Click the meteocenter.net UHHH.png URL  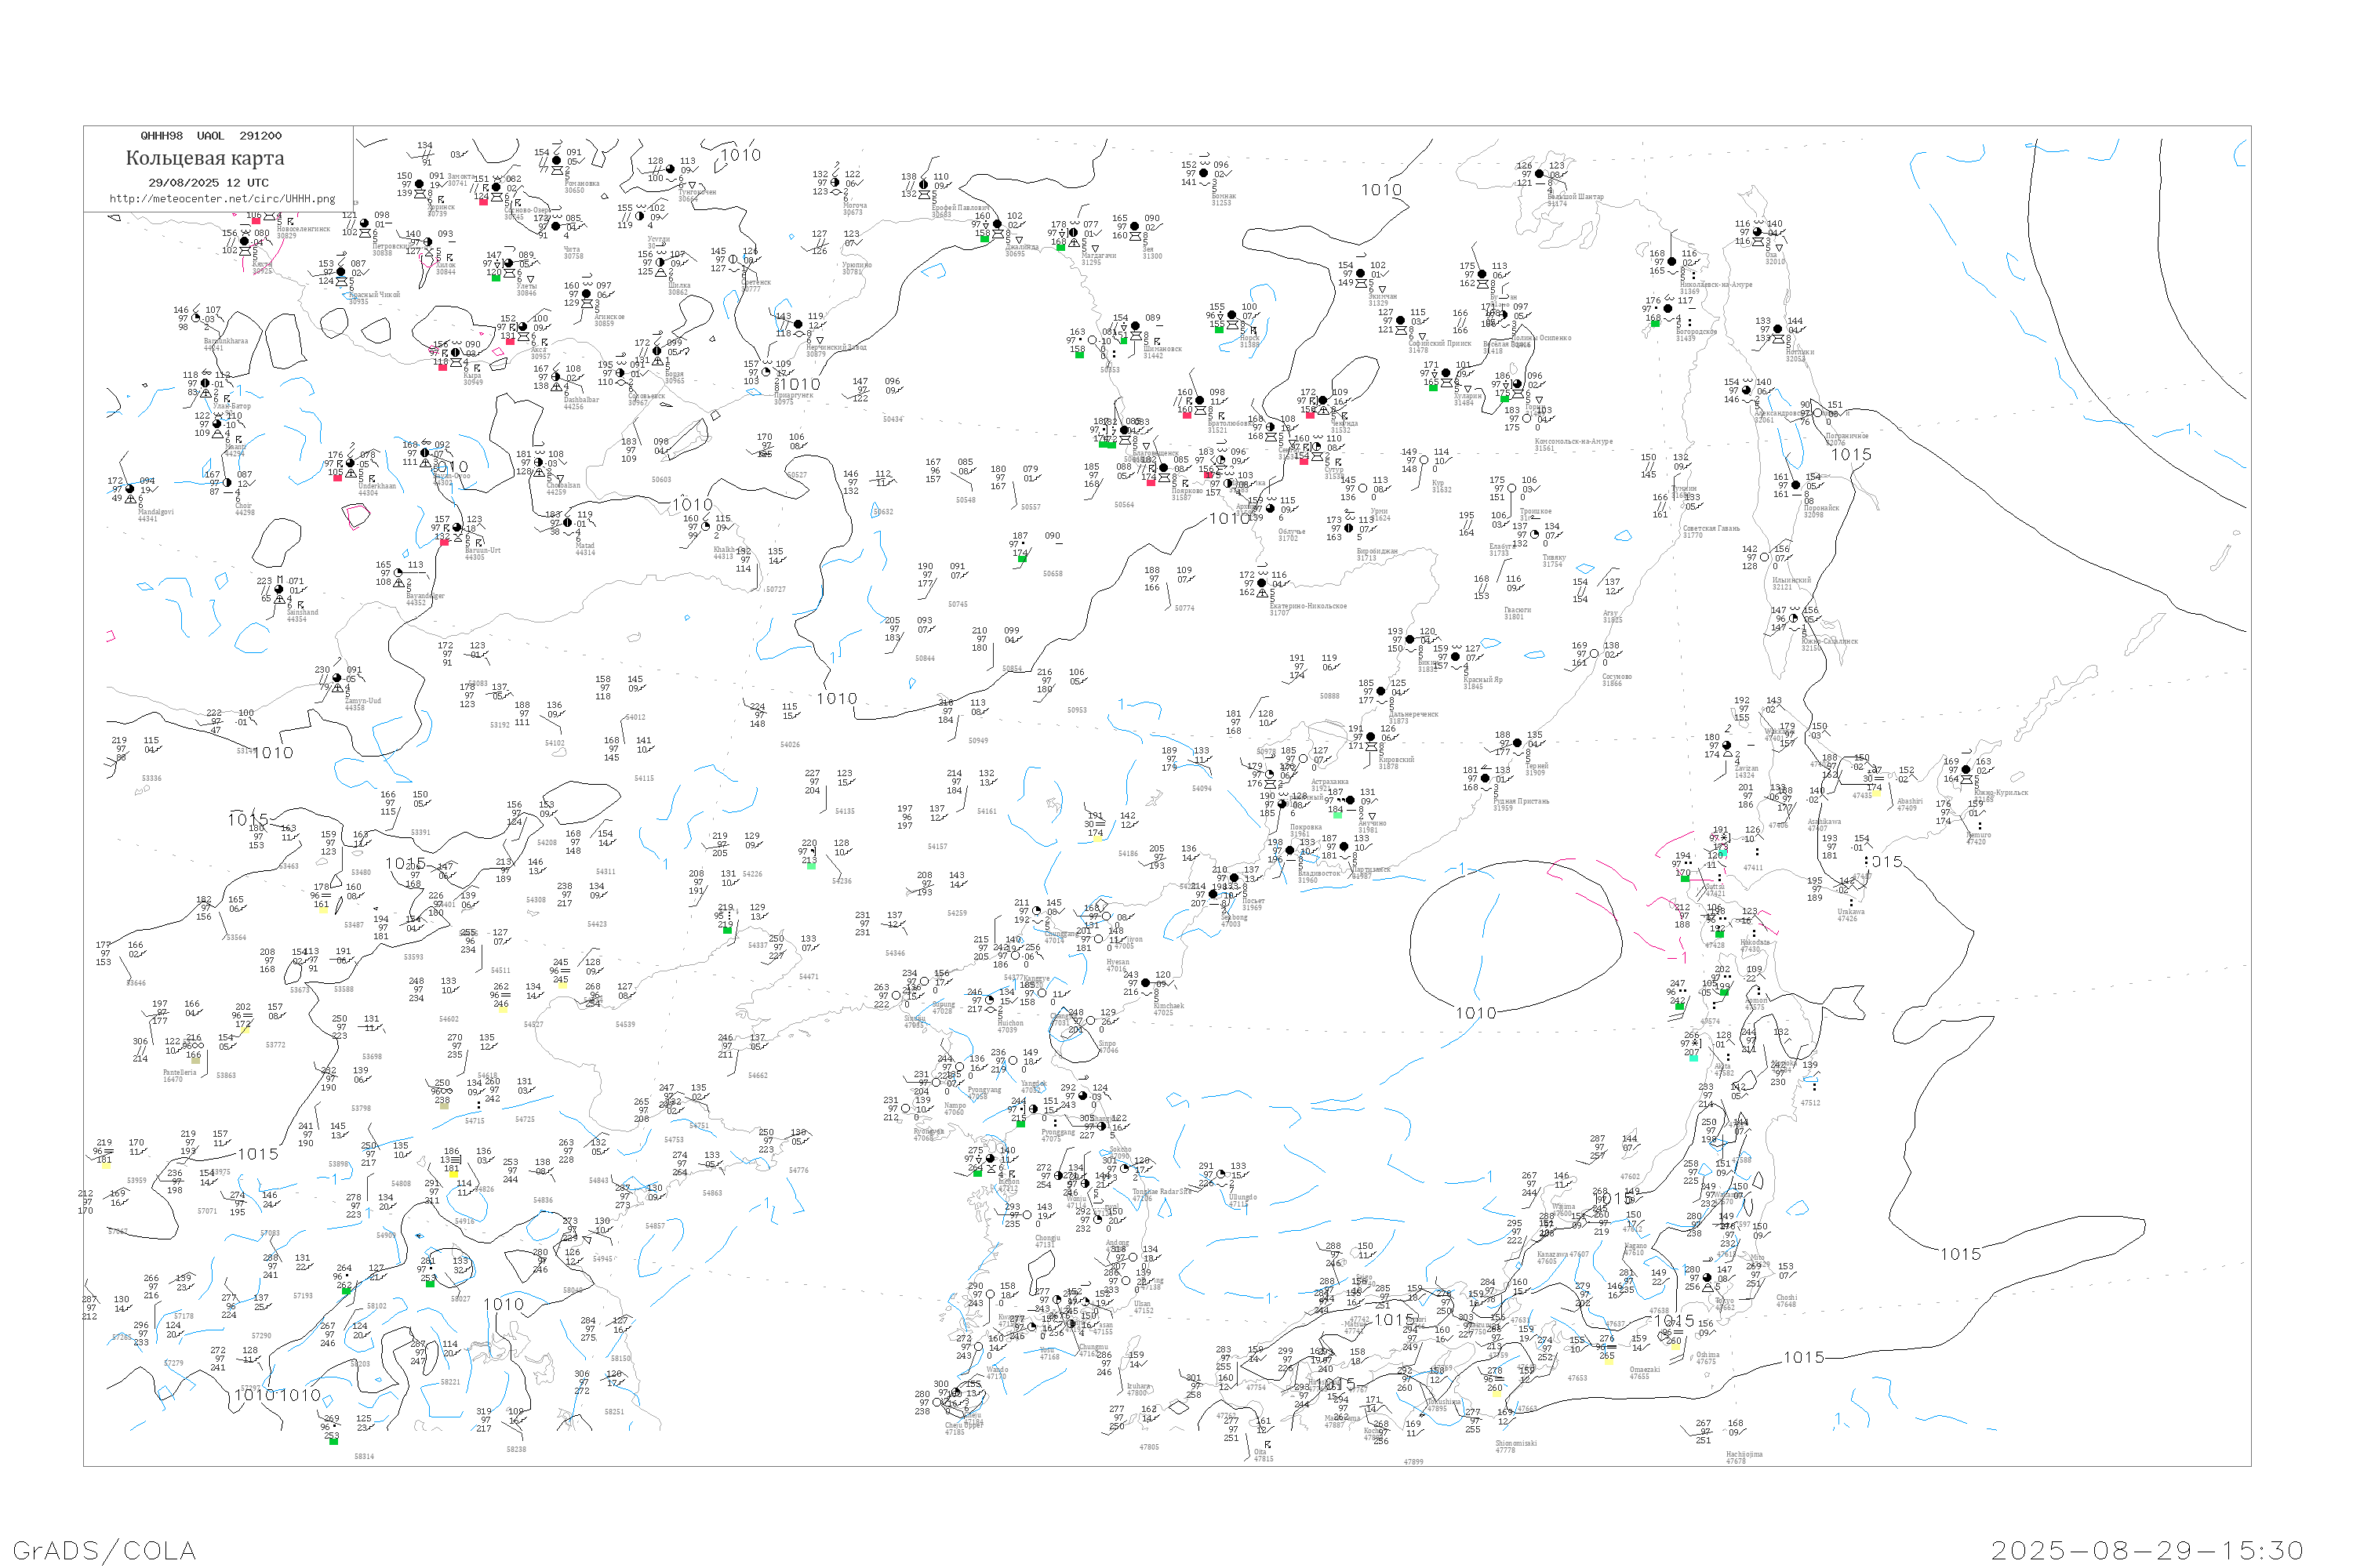click(222, 199)
